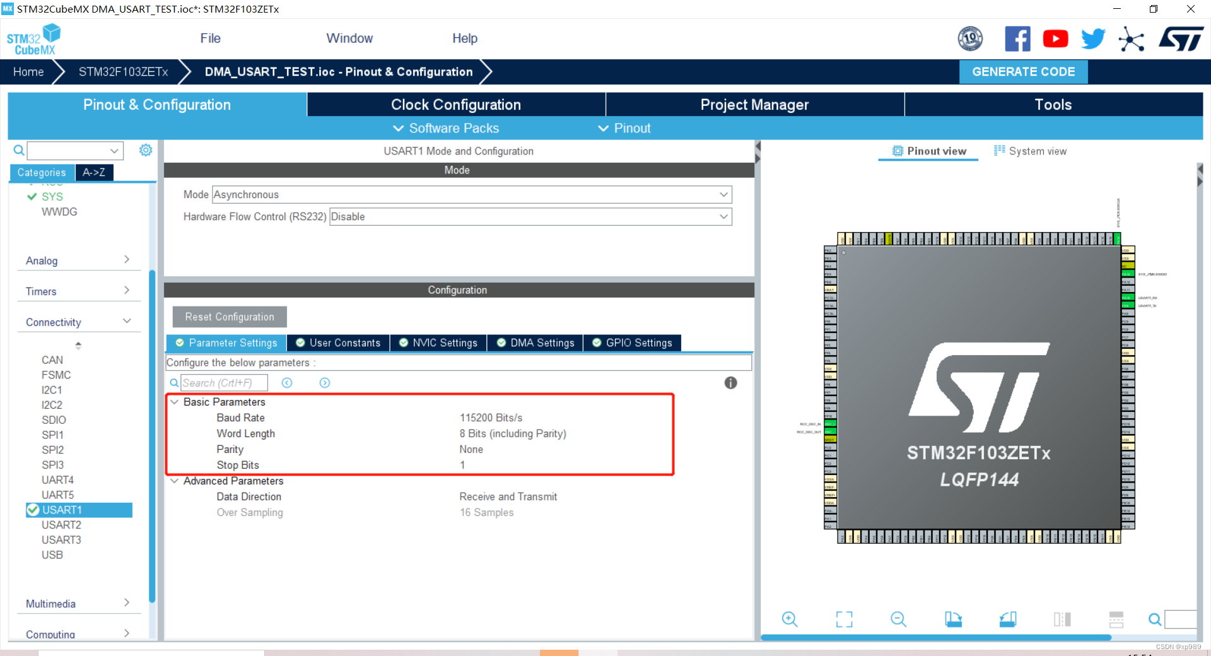Screen dimensions: 1211x656
Task: Open the categories gear settings icon
Action: tap(146, 150)
